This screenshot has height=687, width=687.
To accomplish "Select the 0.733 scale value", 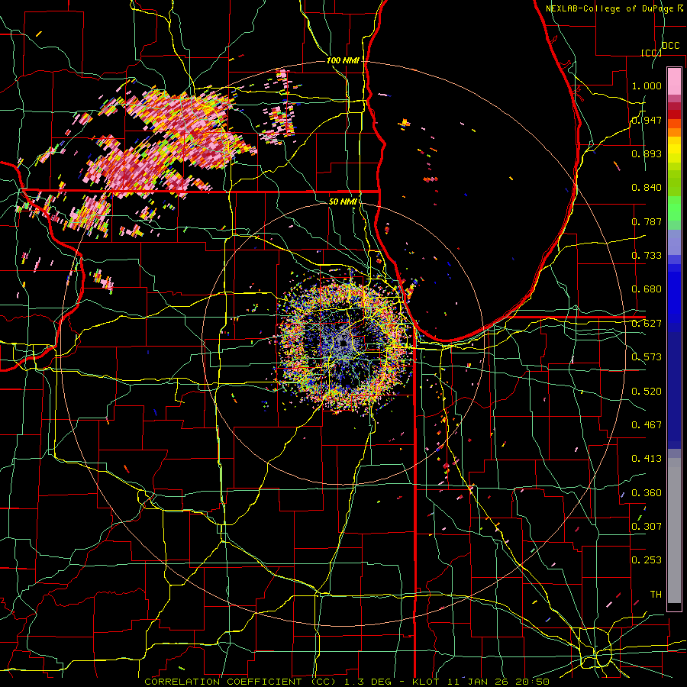I will click(647, 256).
